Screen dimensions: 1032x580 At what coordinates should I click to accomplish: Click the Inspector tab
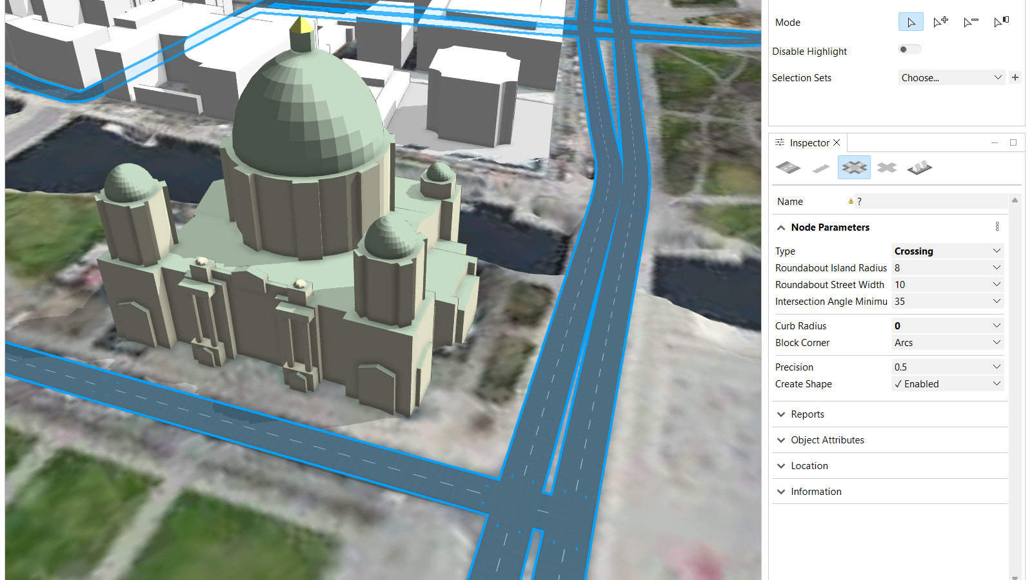809,143
